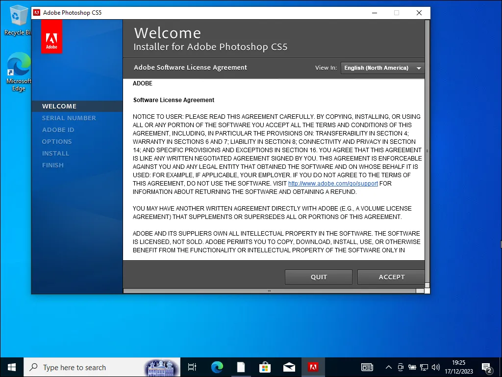Select the WELCOME step in sidebar

point(59,106)
